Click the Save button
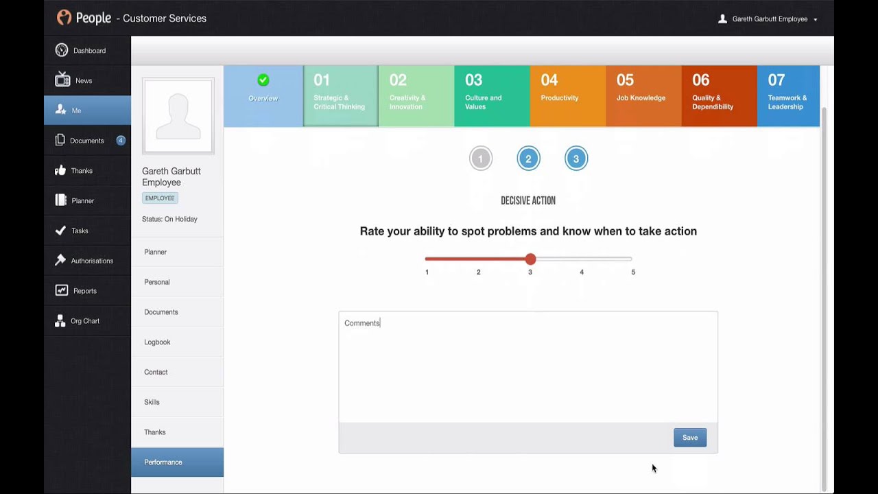This screenshot has height=494, width=878. pyautogui.click(x=689, y=437)
